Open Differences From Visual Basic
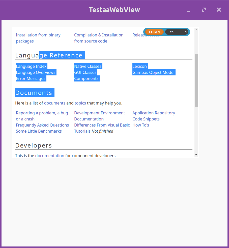 102,125
